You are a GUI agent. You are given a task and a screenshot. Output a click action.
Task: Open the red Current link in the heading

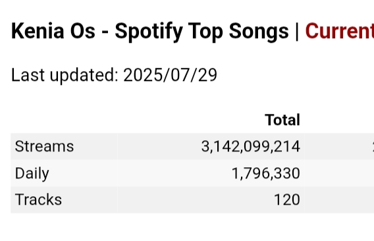(x=340, y=31)
